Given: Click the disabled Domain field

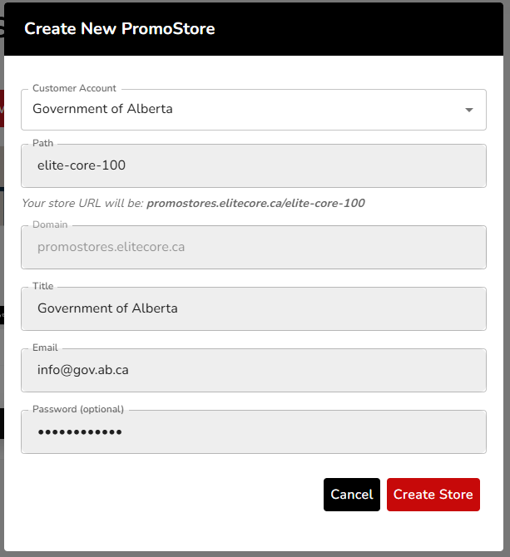Looking at the screenshot, I should pyautogui.click(x=253, y=248).
